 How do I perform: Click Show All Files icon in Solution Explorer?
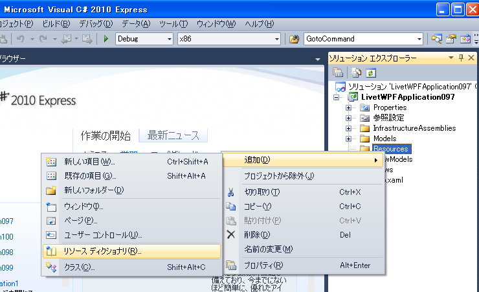tap(356, 73)
